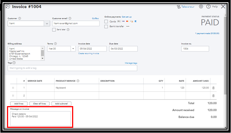Click the Invoice date field
This screenshot has height=133, width=231.
click(x=92, y=49)
